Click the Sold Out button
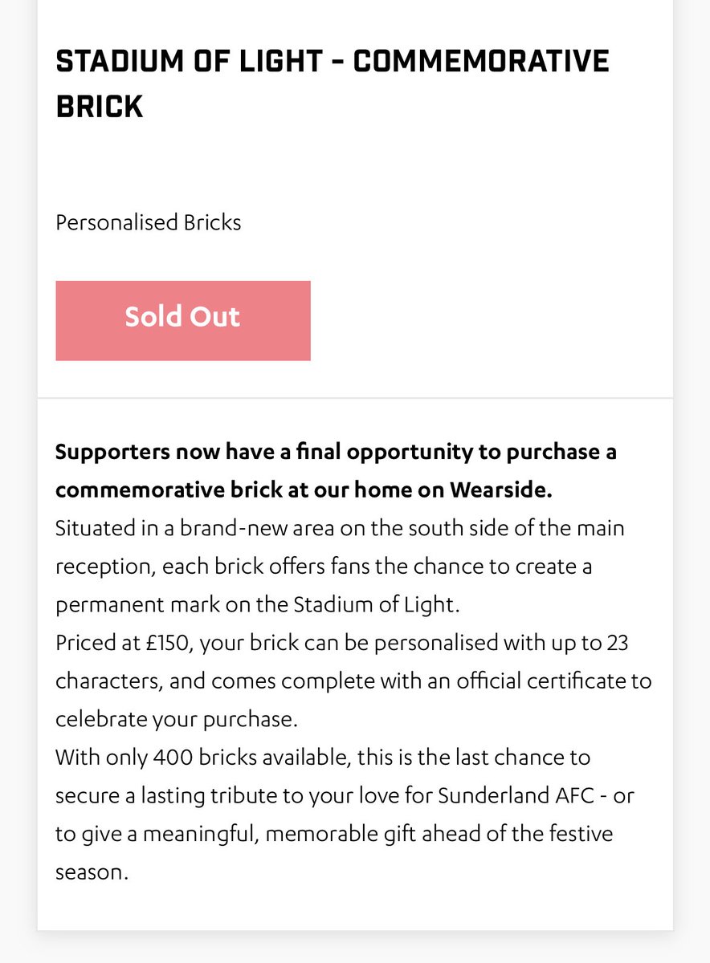 click(183, 320)
